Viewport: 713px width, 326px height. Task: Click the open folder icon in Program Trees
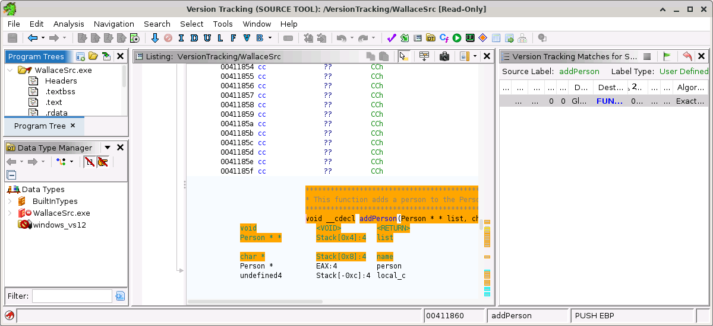tap(93, 56)
